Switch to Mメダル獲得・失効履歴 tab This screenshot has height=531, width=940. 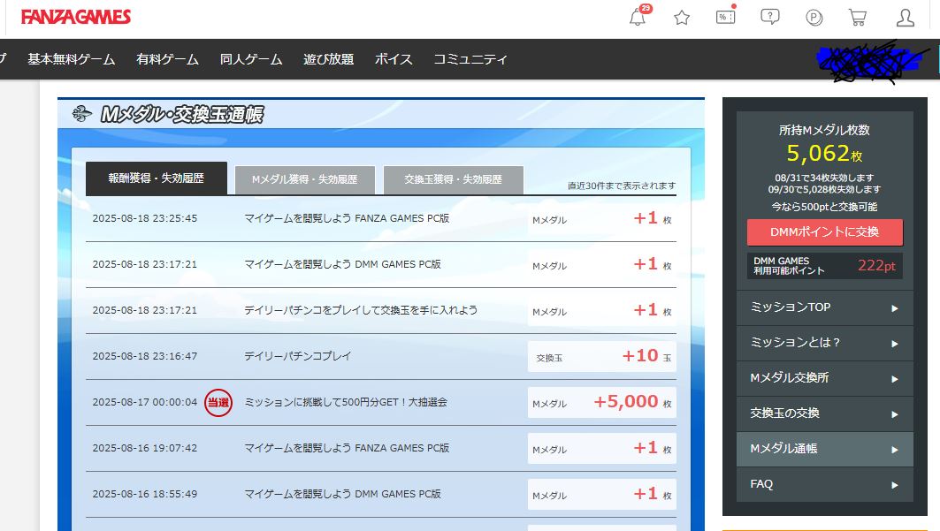(x=305, y=179)
